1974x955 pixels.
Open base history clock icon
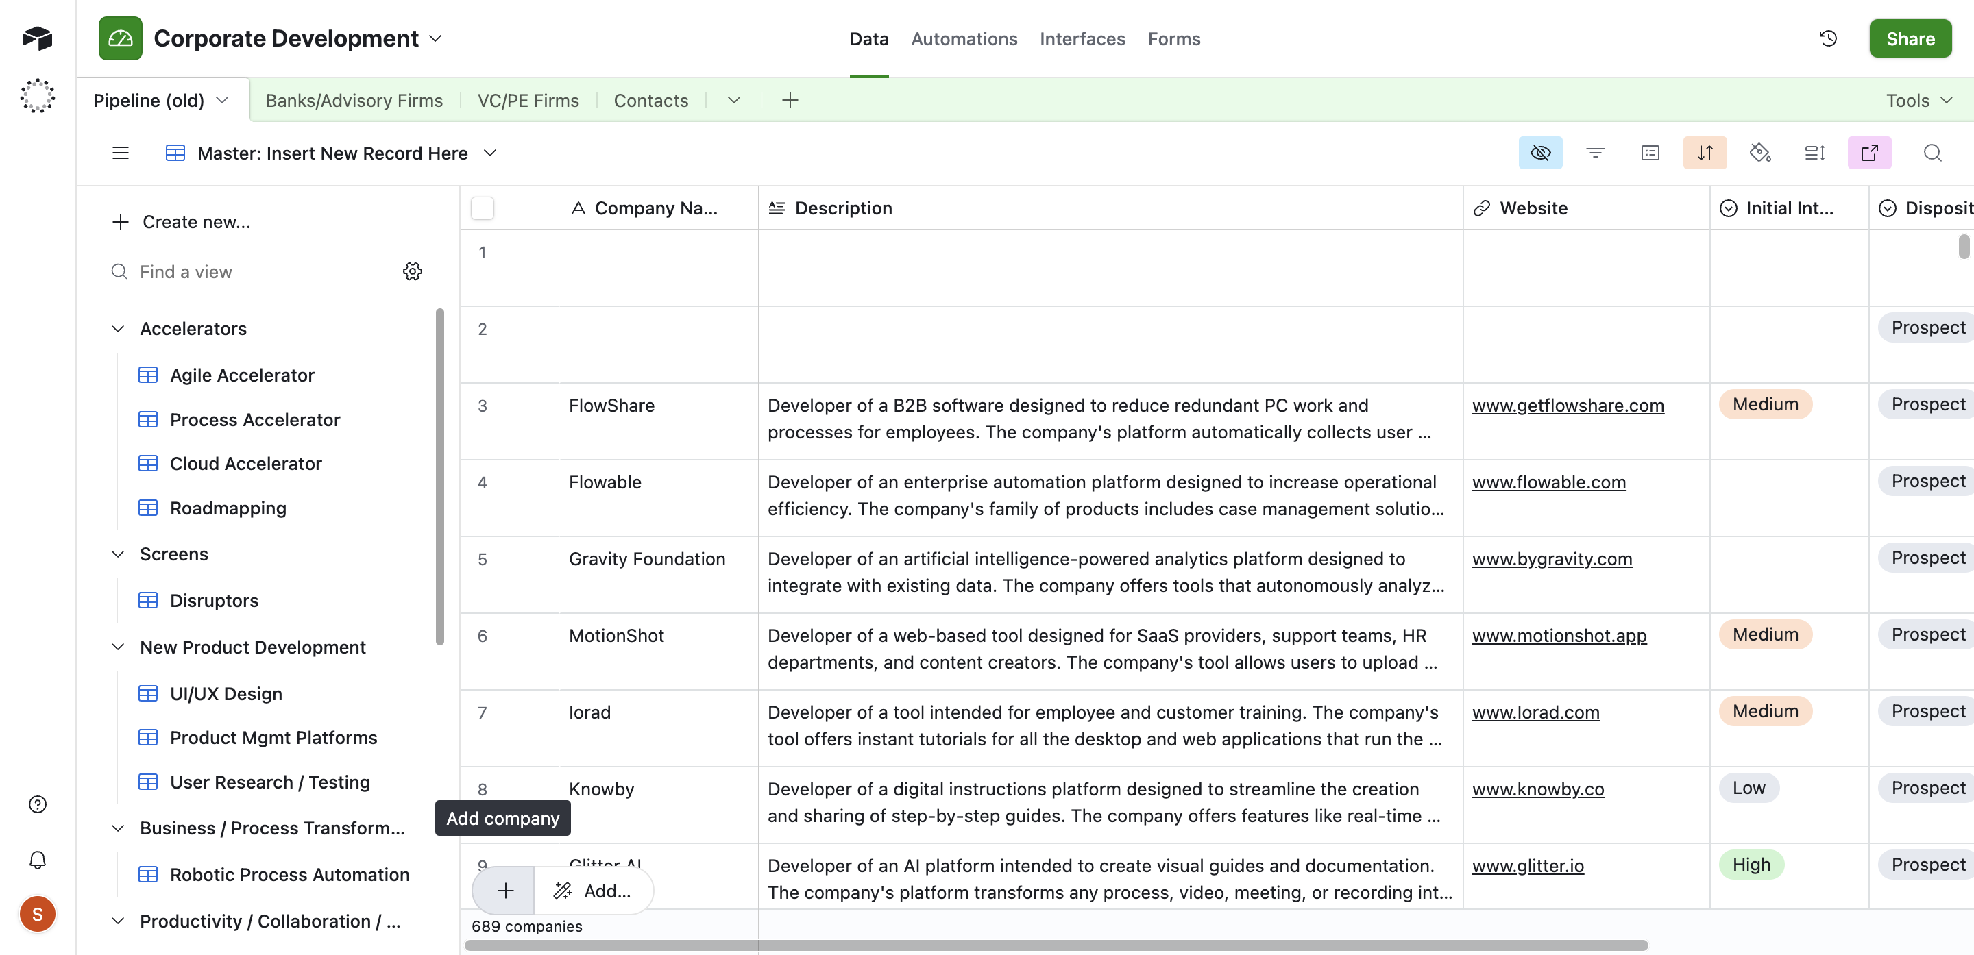coord(1827,38)
